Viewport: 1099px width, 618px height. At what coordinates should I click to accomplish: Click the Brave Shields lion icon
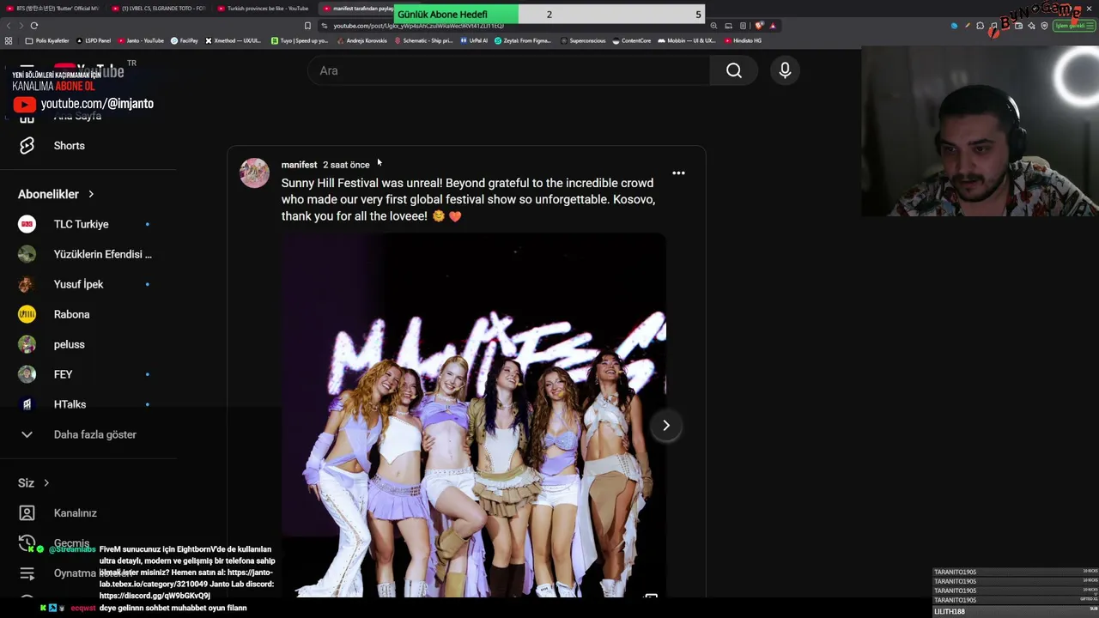759,26
